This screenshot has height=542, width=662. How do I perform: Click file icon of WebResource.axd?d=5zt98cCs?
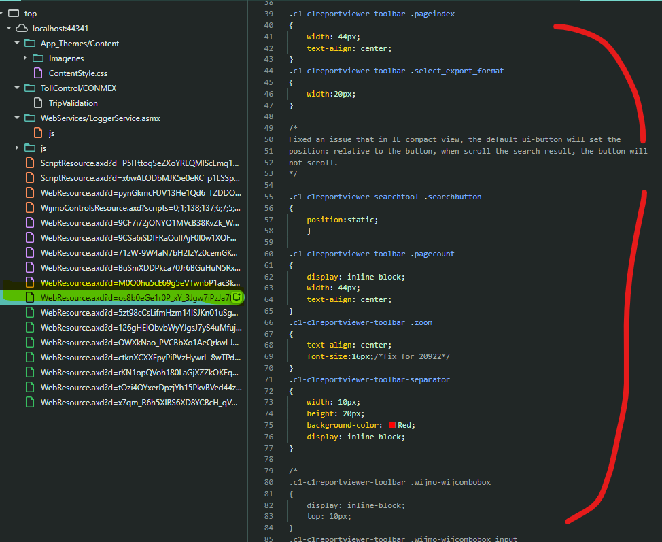point(30,313)
